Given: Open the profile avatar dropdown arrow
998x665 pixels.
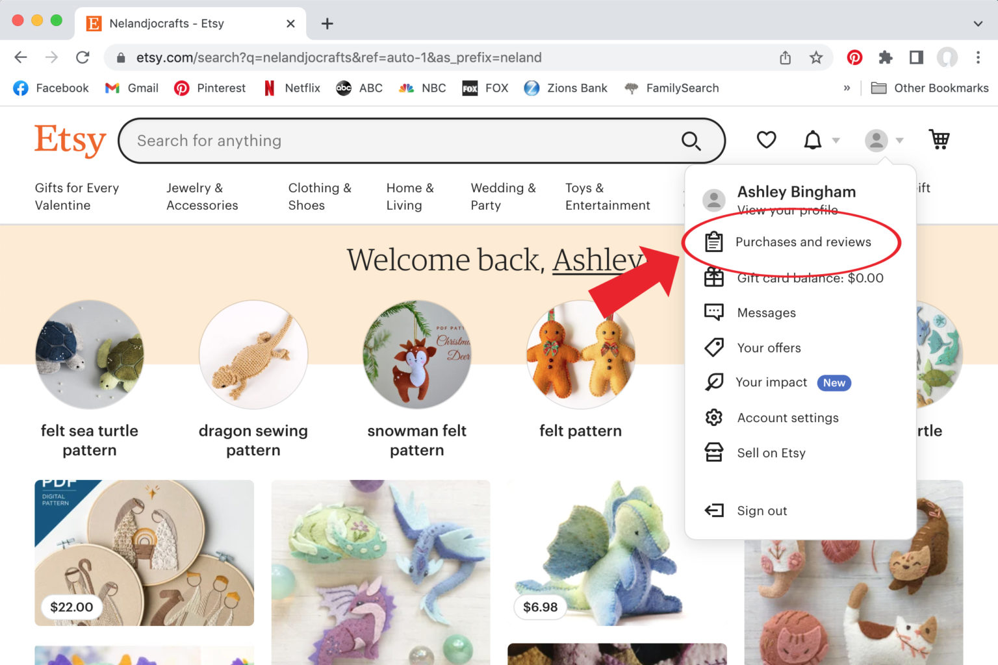Looking at the screenshot, I should tap(900, 140).
